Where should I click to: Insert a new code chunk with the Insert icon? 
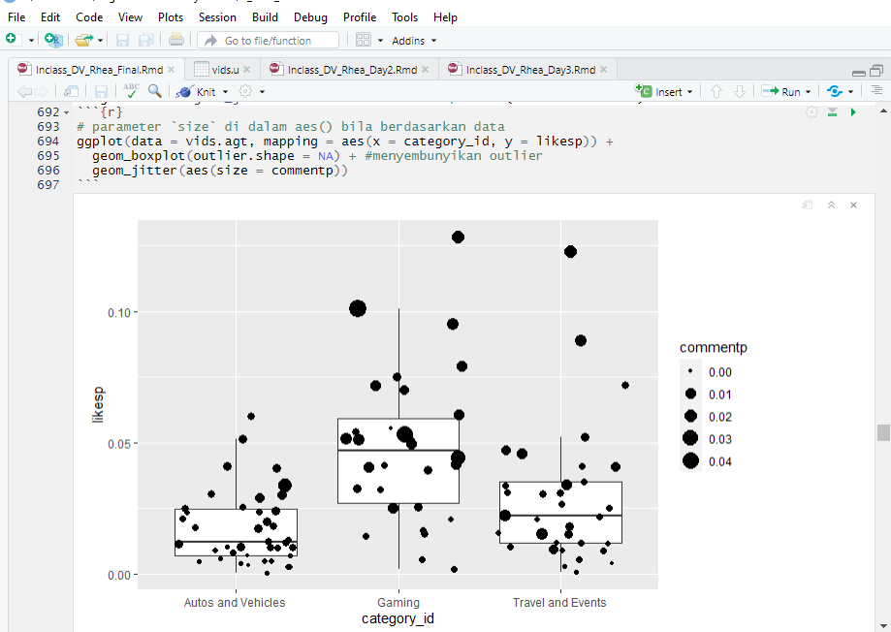pyautogui.click(x=663, y=90)
